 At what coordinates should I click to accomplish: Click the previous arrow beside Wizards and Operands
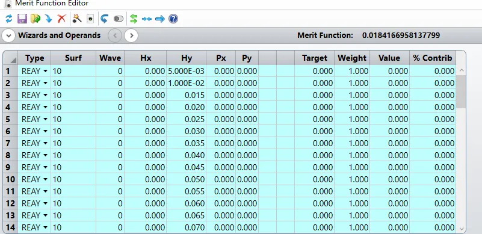tap(115, 35)
